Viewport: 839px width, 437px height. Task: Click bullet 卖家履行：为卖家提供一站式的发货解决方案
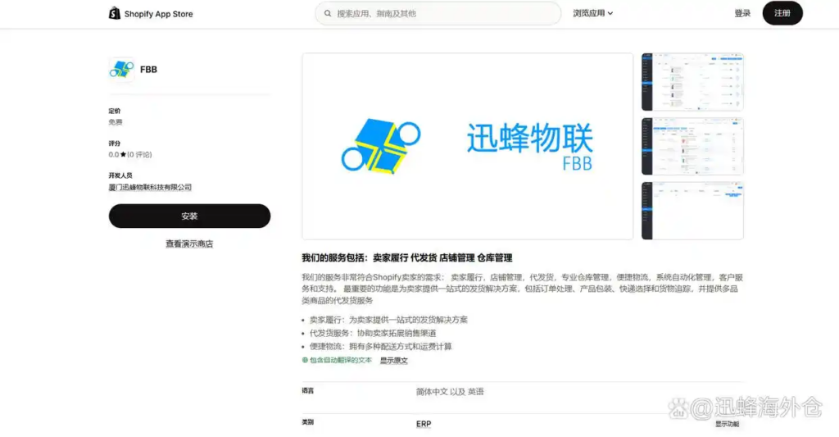[388, 320]
